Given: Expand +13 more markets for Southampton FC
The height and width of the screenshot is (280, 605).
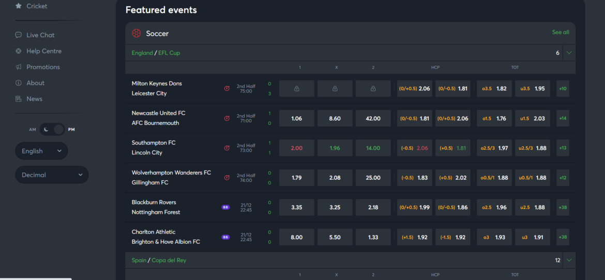Looking at the screenshot, I should pos(563,148).
